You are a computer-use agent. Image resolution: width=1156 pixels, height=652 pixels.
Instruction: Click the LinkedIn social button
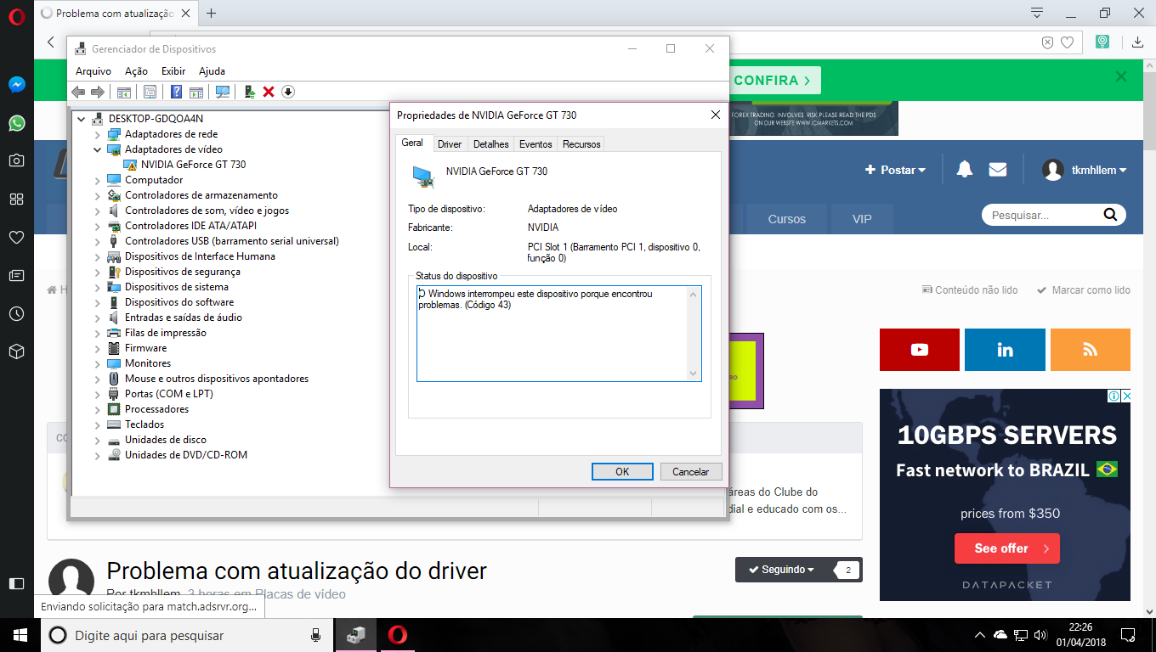click(1005, 350)
